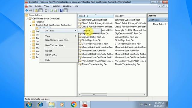Image resolution: width=192 pixels, height=108 pixels.
Task: Click the Microsoft Root Authority certificate icon
Action: pyautogui.click(x=80, y=50)
